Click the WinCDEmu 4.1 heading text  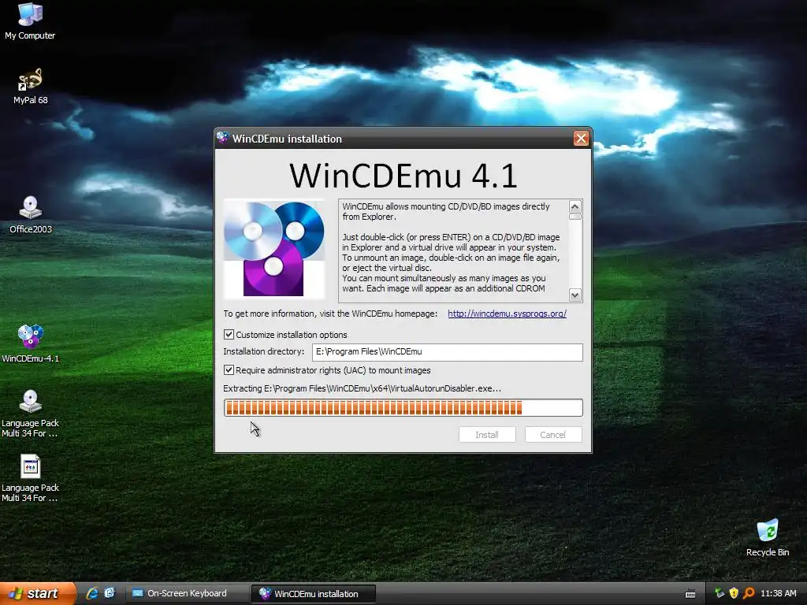coord(403,175)
